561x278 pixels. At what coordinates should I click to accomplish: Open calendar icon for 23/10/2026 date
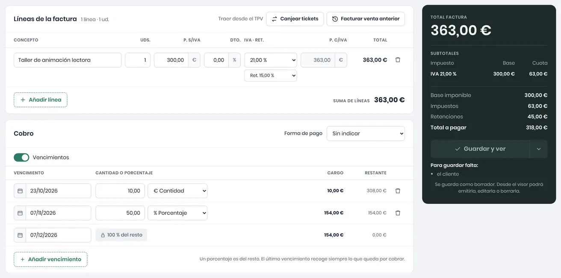[x=20, y=191]
